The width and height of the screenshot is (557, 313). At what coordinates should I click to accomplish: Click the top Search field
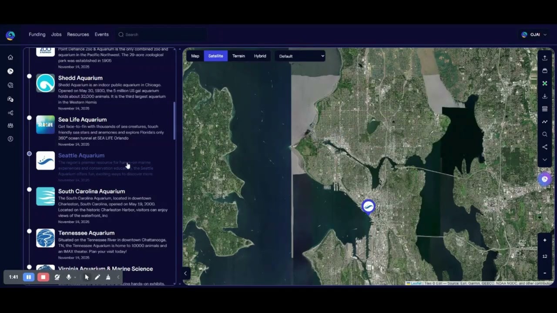161,34
